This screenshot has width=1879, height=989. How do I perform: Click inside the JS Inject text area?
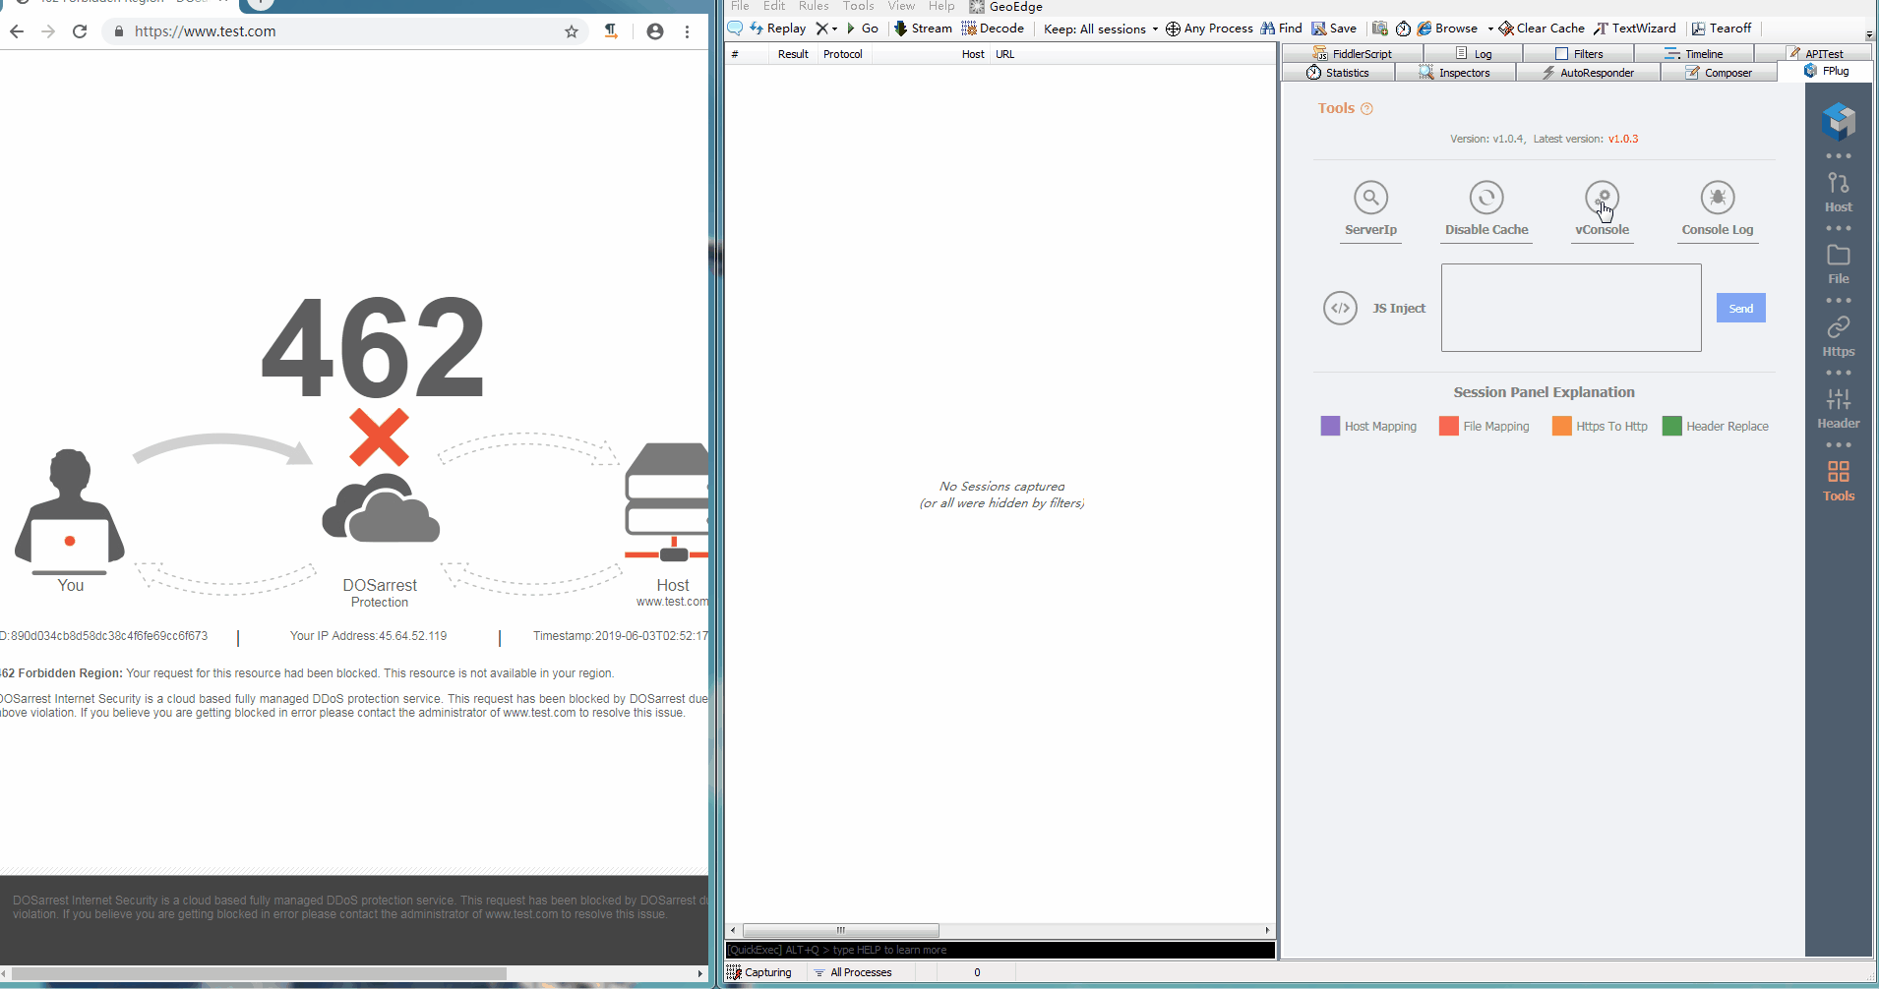point(1571,308)
